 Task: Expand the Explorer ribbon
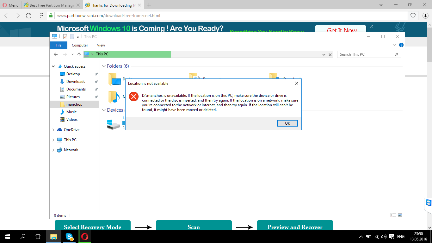tap(395, 45)
